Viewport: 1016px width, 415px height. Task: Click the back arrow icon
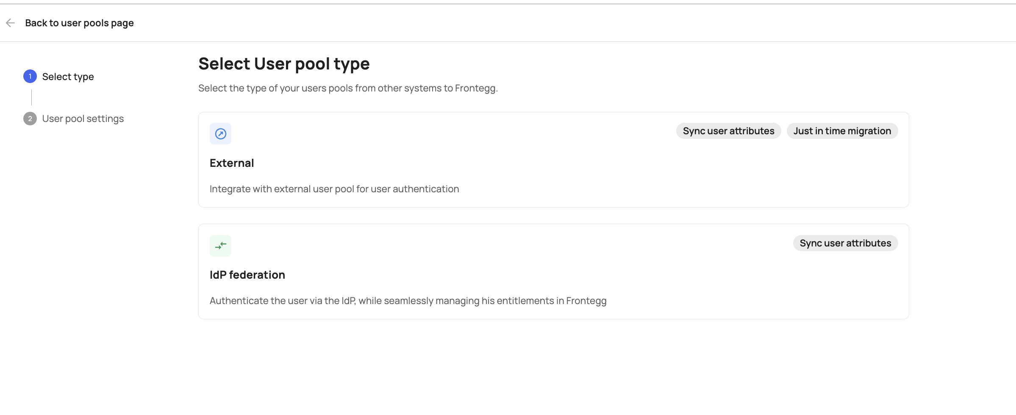coord(11,23)
